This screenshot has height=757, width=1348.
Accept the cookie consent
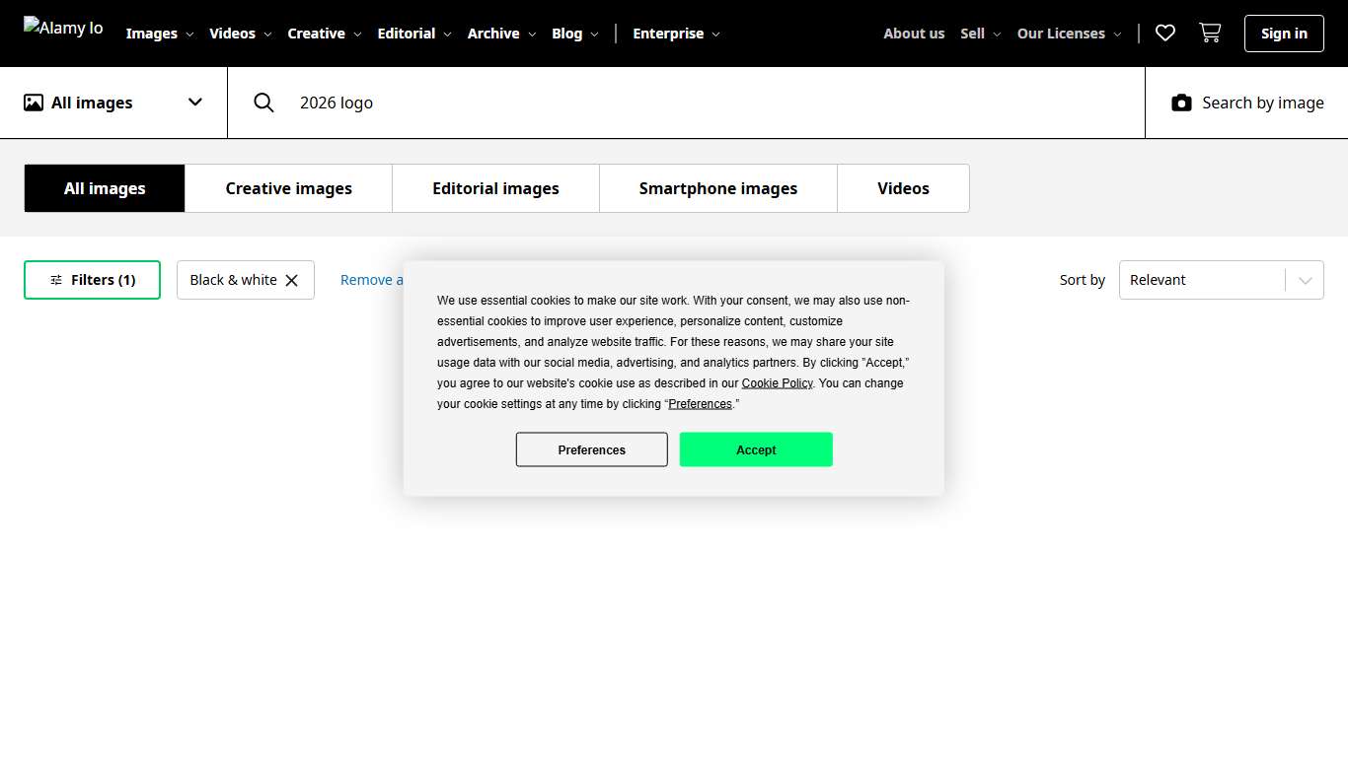pyautogui.click(x=756, y=449)
